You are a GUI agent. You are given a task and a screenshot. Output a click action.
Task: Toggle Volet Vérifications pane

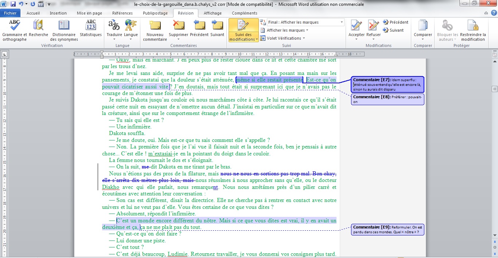click(284, 38)
